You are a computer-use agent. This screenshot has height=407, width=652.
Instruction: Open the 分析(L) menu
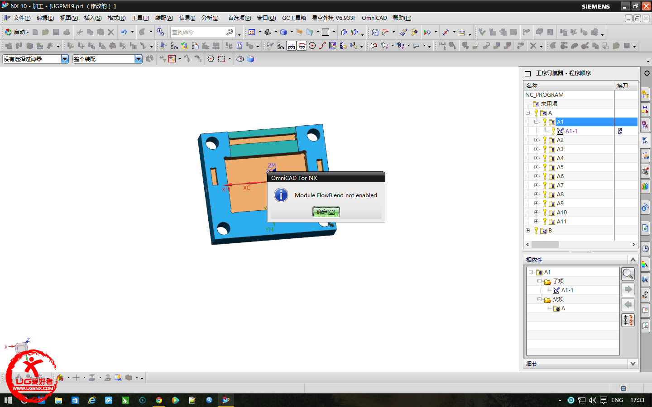[210, 18]
